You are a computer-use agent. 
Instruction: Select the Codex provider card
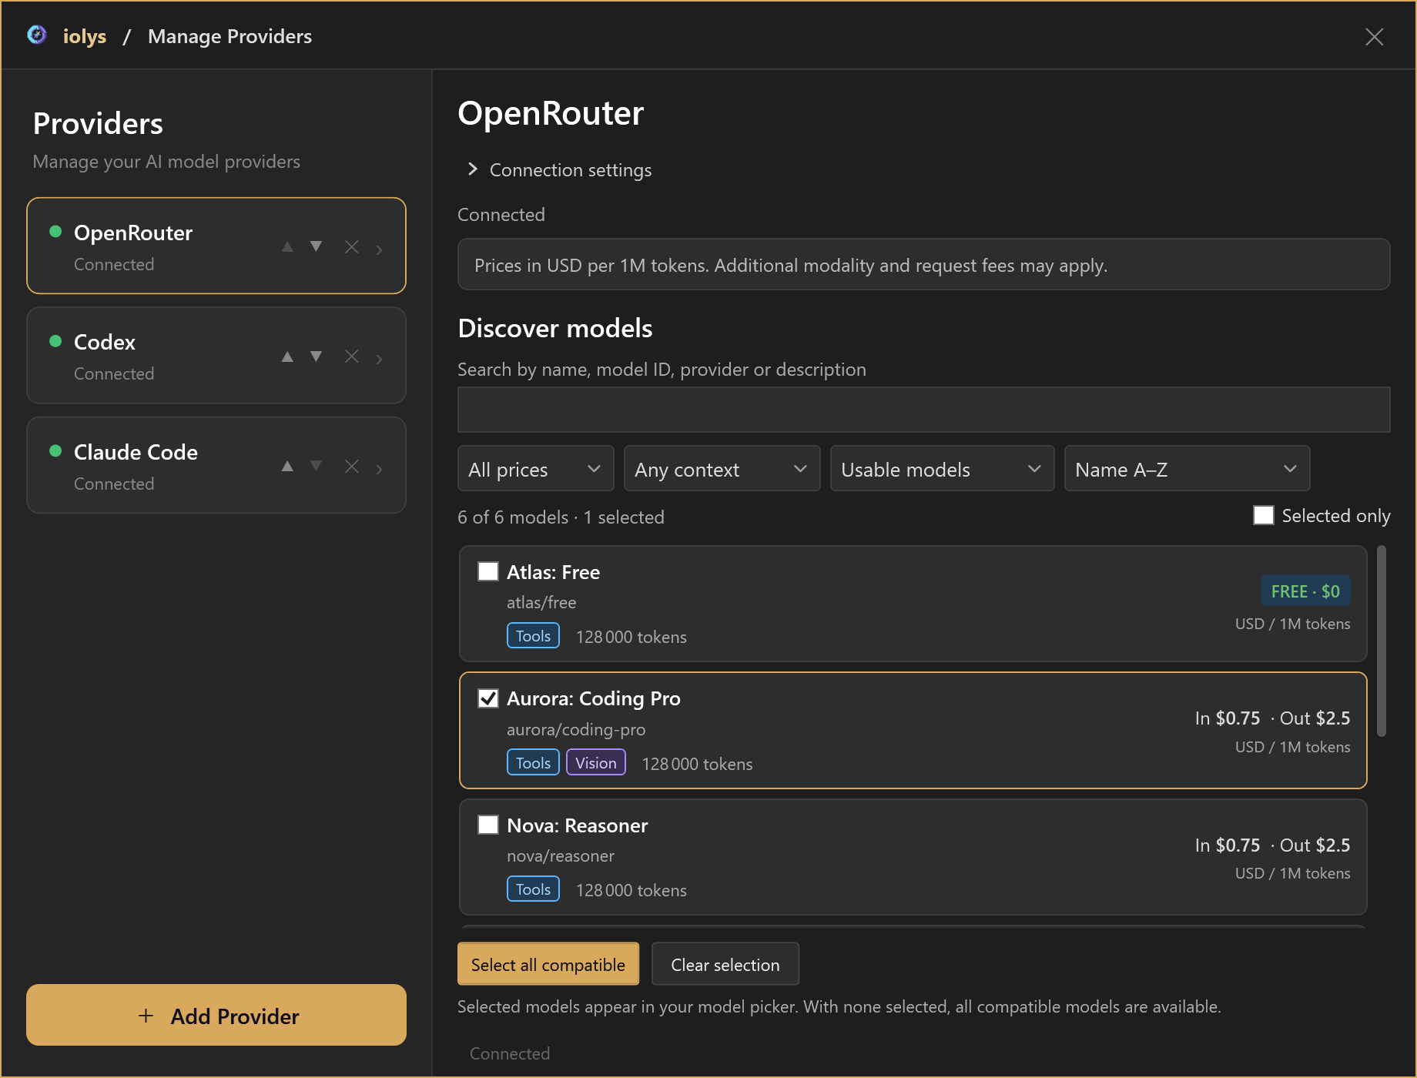coord(216,356)
